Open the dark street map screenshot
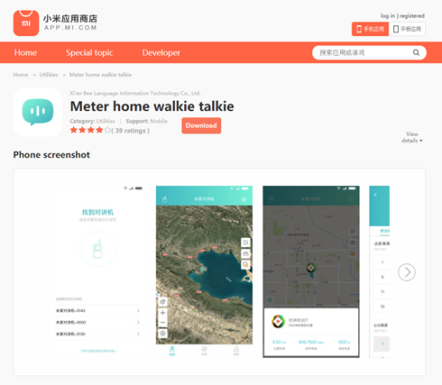This screenshot has width=442, height=385. click(x=311, y=271)
